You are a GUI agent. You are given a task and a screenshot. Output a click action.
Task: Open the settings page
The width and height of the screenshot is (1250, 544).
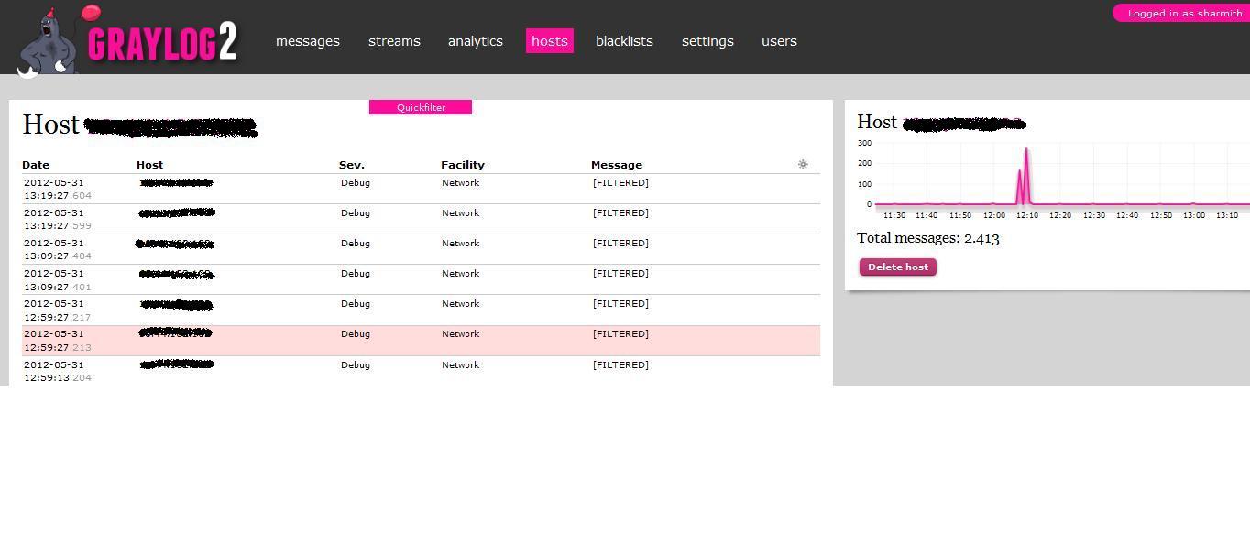coord(707,41)
